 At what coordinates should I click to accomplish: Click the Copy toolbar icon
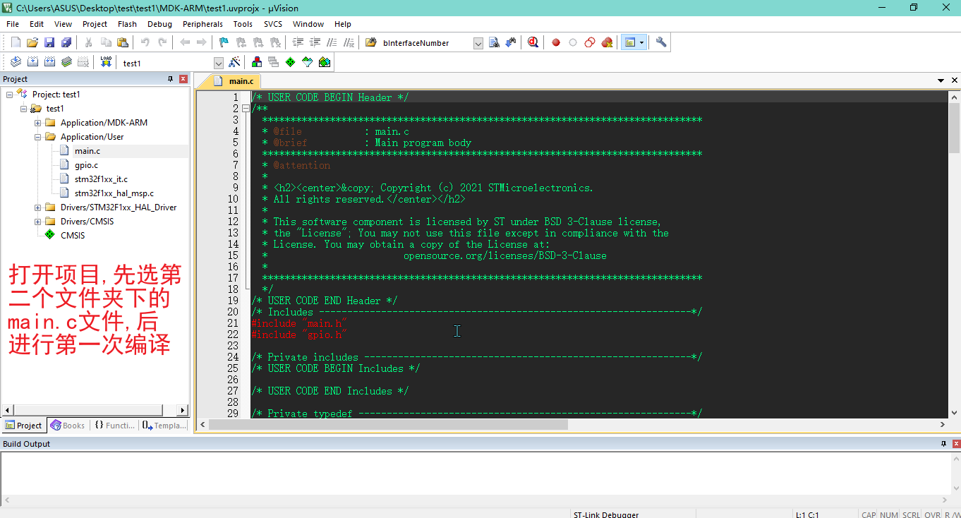[x=106, y=42]
